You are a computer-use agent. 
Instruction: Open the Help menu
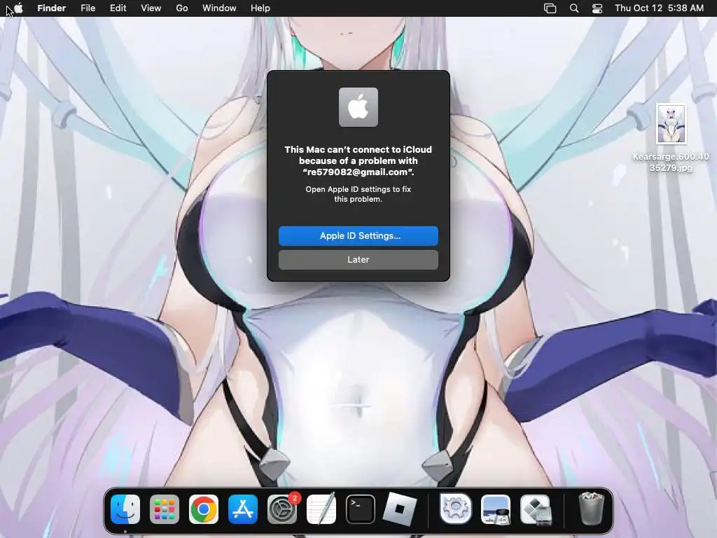[x=260, y=8]
